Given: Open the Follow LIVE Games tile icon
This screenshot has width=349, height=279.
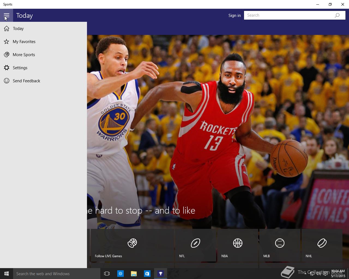Looking at the screenshot, I should click(x=132, y=243).
